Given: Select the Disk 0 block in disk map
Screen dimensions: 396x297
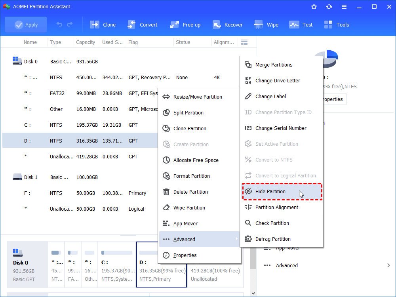Looking at the screenshot, I should click(x=27, y=265).
